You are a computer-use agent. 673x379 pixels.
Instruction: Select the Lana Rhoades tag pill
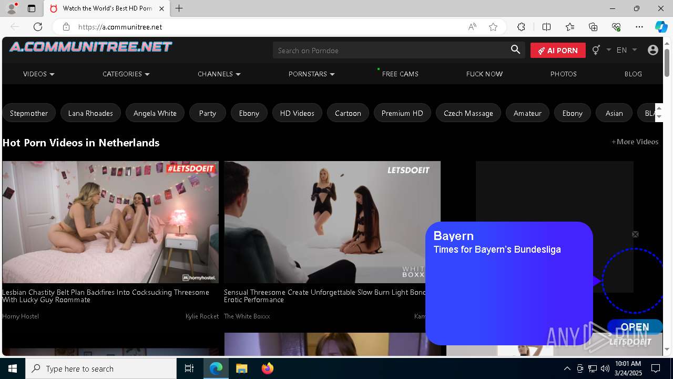point(90,113)
